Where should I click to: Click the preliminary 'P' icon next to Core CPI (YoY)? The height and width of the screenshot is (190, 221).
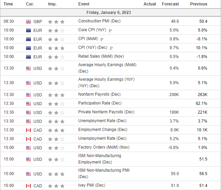[110, 30]
